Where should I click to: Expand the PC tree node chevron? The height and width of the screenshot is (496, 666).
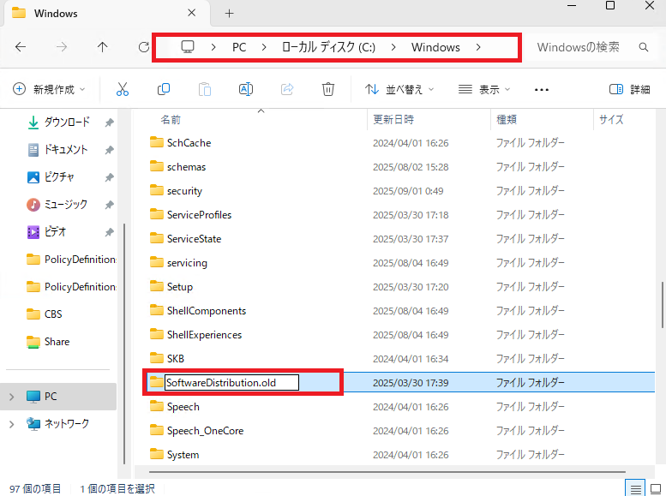click(11, 397)
